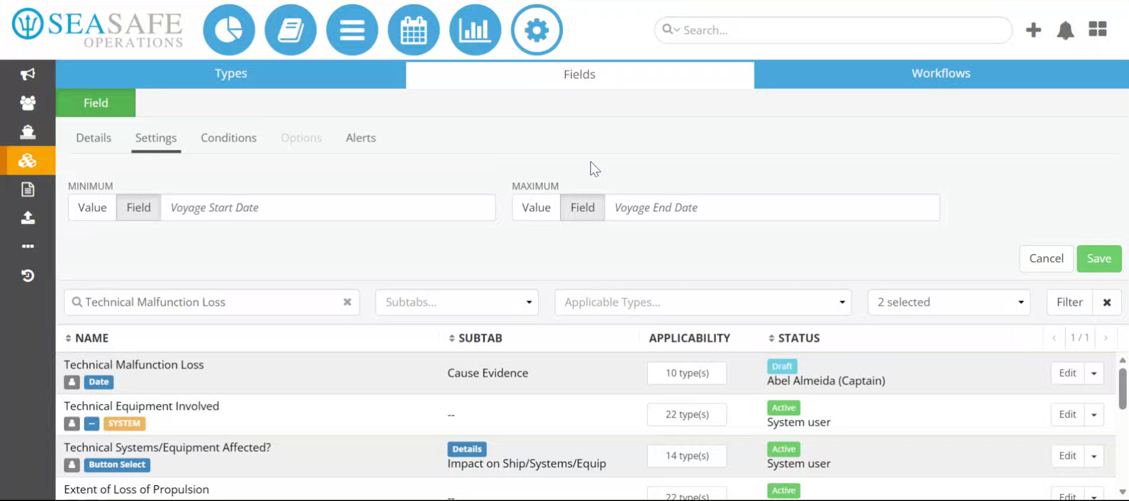Viewport: 1129px width, 501px height.
Task: Open the ship vessel sidebar icon
Action: (28, 132)
